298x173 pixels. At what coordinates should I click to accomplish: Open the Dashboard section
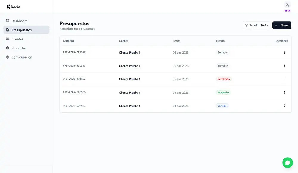pos(19,21)
